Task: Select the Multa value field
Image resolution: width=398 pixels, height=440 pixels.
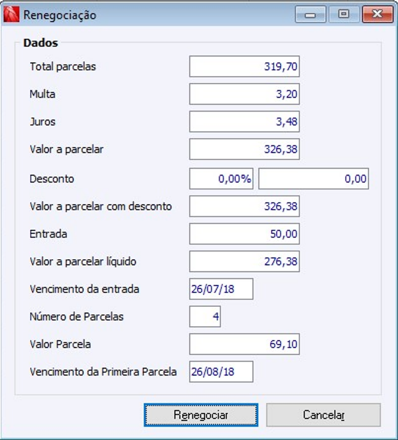Action: click(x=244, y=94)
